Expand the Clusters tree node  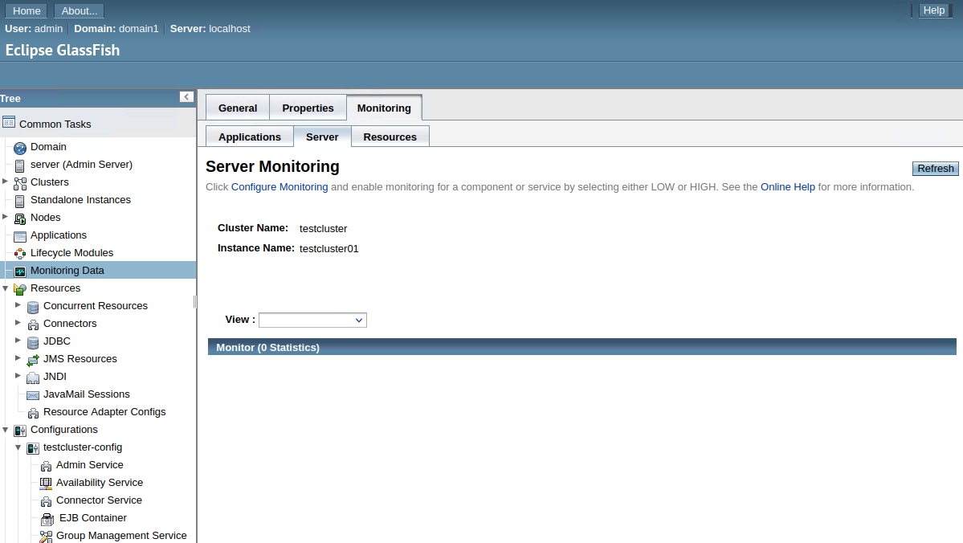pyautogui.click(x=5, y=182)
